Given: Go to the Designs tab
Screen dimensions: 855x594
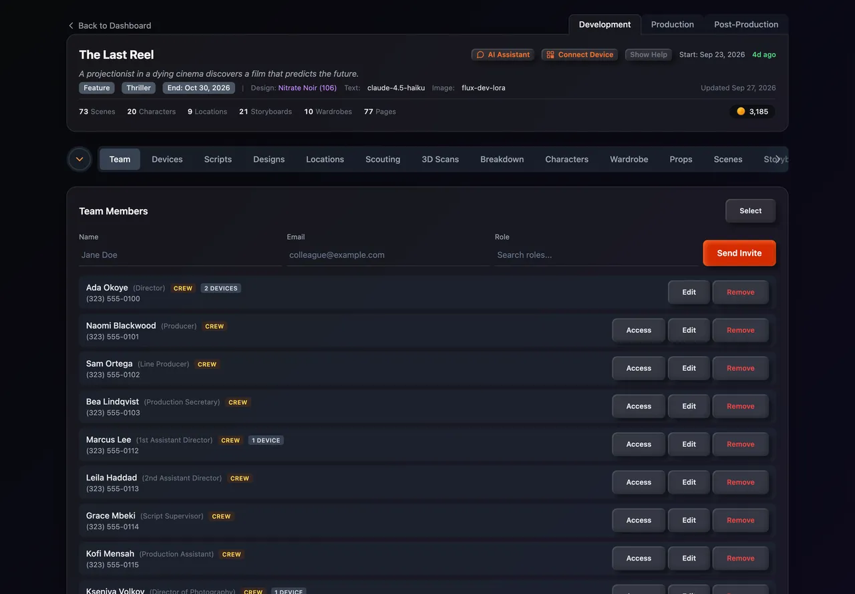Looking at the screenshot, I should pyautogui.click(x=269, y=159).
